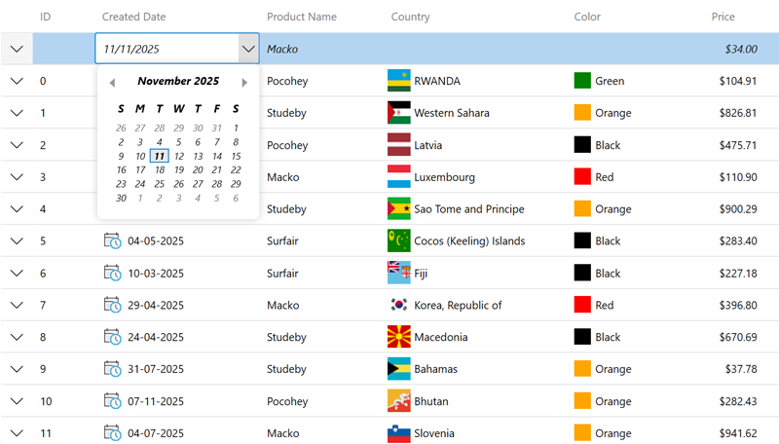The width and height of the screenshot is (779, 444).
Task: Choose November 15 in calendar
Action: (236, 156)
